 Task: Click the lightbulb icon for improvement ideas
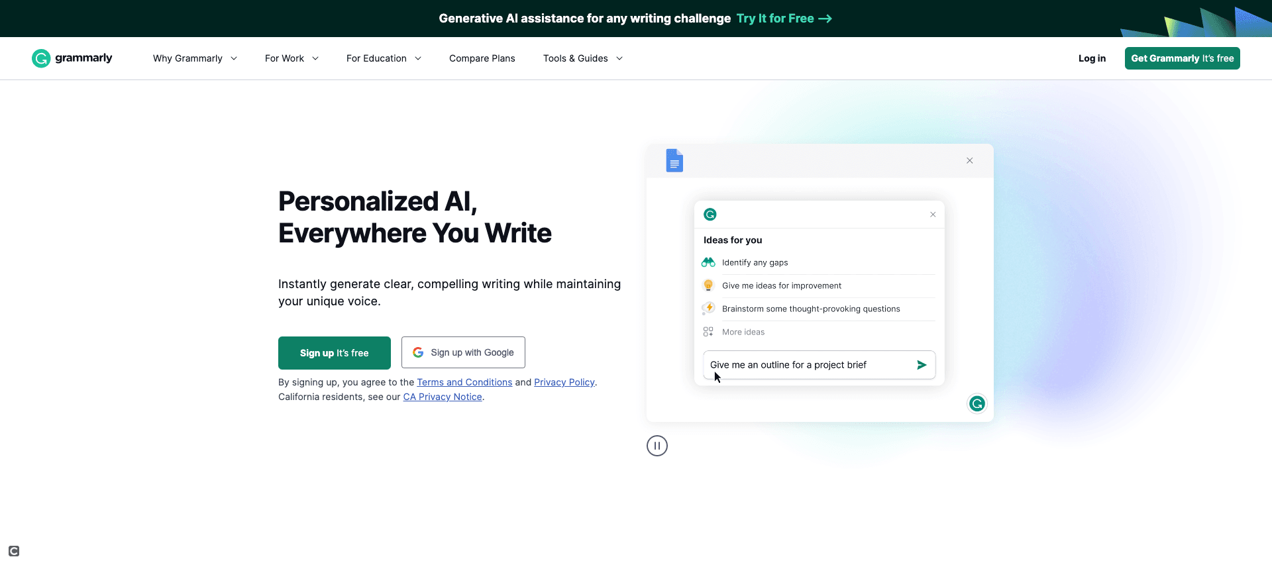(x=708, y=285)
